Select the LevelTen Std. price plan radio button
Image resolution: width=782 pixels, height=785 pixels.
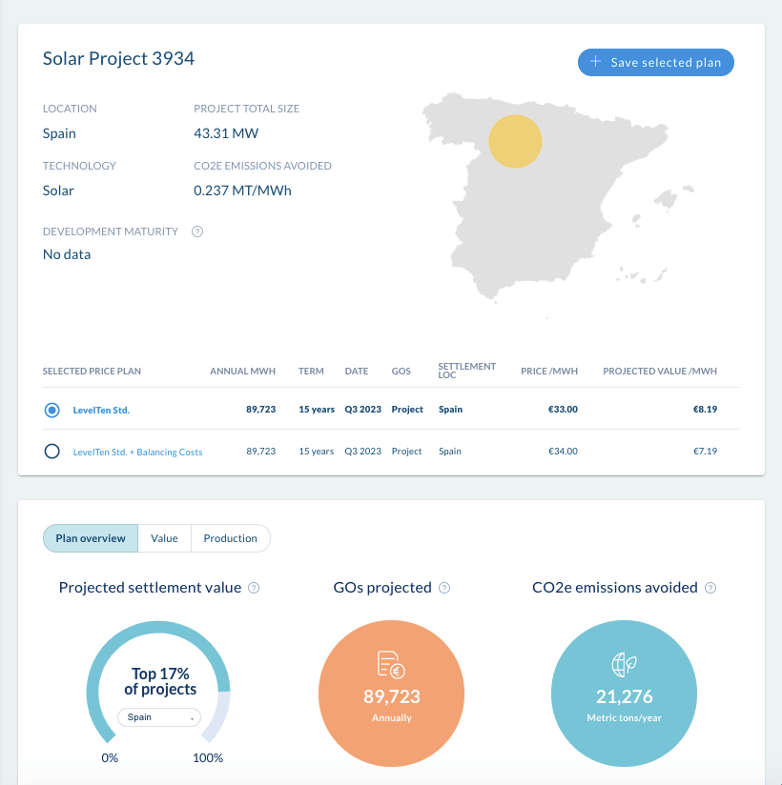tap(52, 410)
